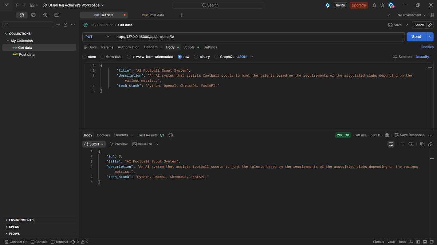Screen dimensions: 437x245
Task: Switch to the request Headers tab
Action: (x=153, y=47)
